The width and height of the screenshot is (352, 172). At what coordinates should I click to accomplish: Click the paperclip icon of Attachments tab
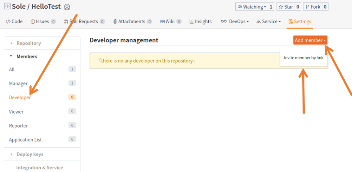coord(115,22)
